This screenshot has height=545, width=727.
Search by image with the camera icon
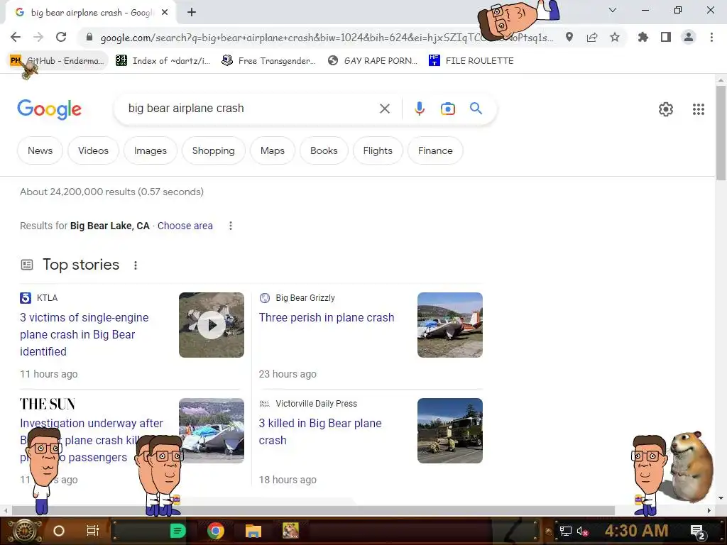(x=448, y=109)
